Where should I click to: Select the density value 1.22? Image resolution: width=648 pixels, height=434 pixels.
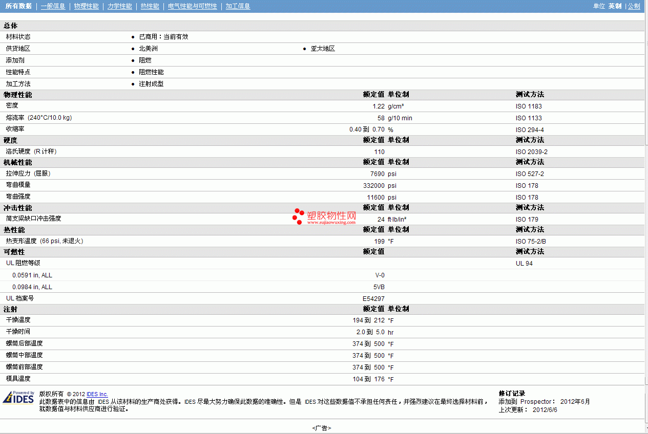pyautogui.click(x=379, y=106)
